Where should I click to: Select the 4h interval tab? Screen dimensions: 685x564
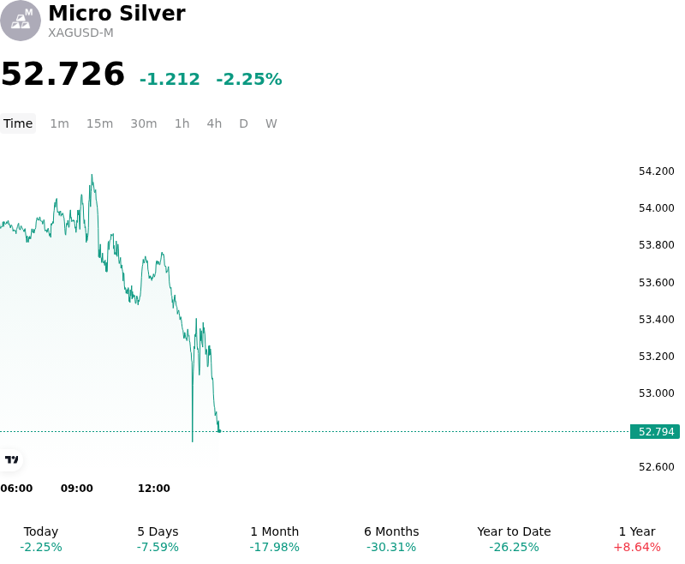coord(214,123)
